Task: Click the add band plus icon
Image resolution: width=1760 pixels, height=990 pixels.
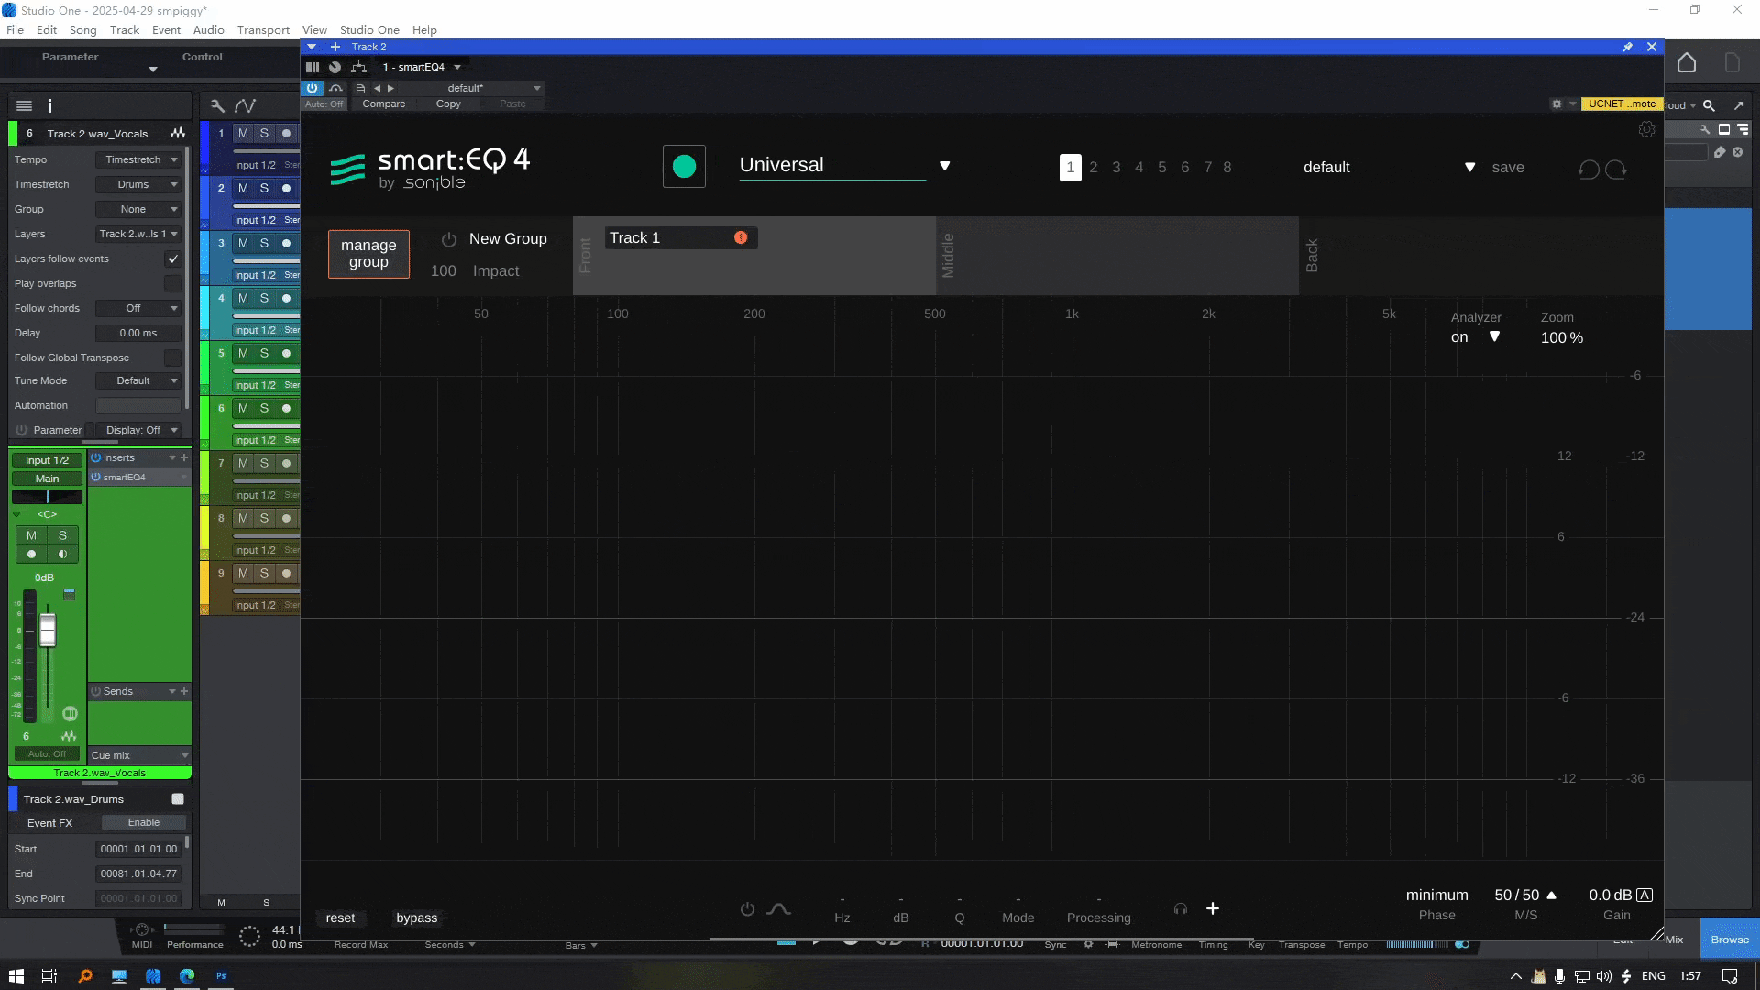Action: pyautogui.click(x=1212, y=908)
